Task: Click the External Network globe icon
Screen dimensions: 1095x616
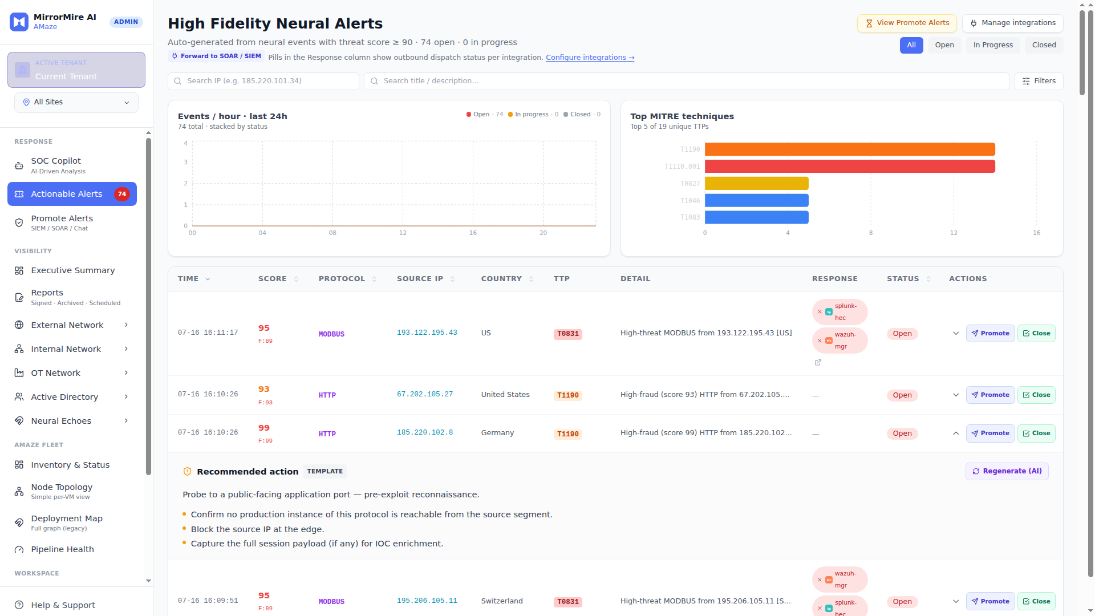Action: (19, 325)
